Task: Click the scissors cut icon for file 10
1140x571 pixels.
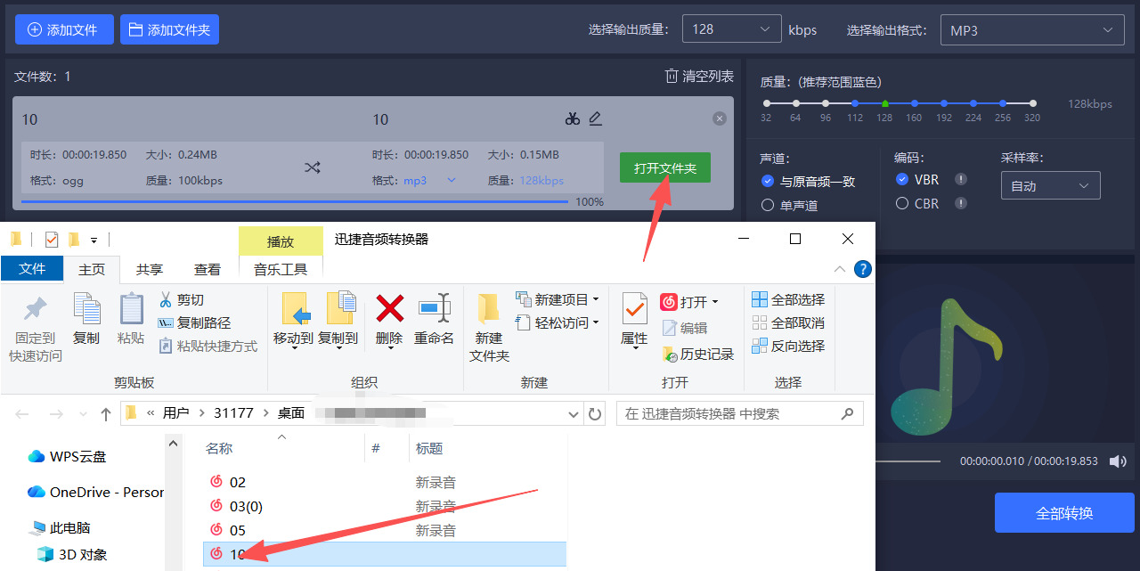Action: 572,118
